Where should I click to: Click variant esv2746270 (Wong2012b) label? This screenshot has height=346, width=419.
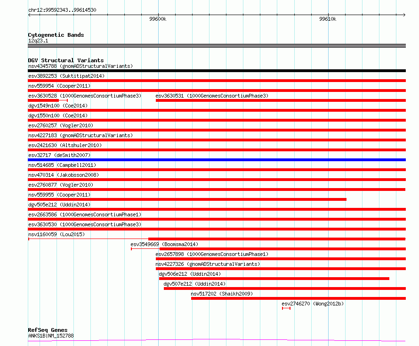coord(313,304)
